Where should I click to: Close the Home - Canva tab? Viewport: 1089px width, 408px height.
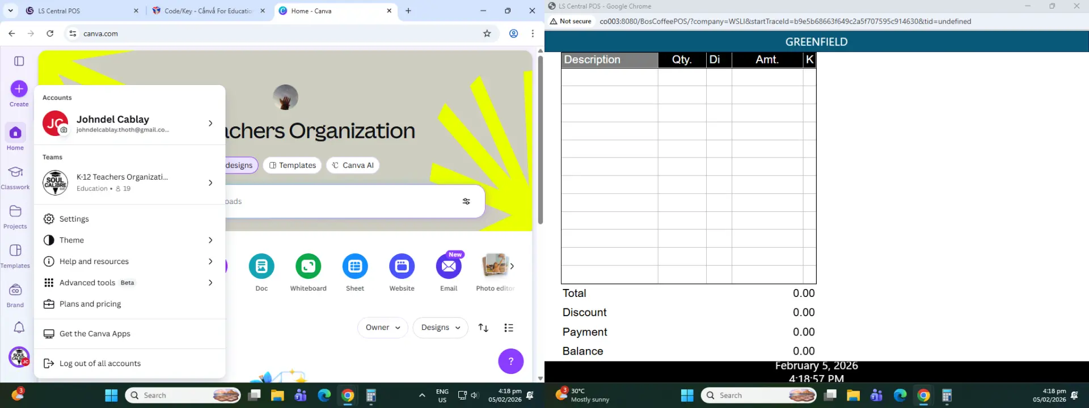389,11
